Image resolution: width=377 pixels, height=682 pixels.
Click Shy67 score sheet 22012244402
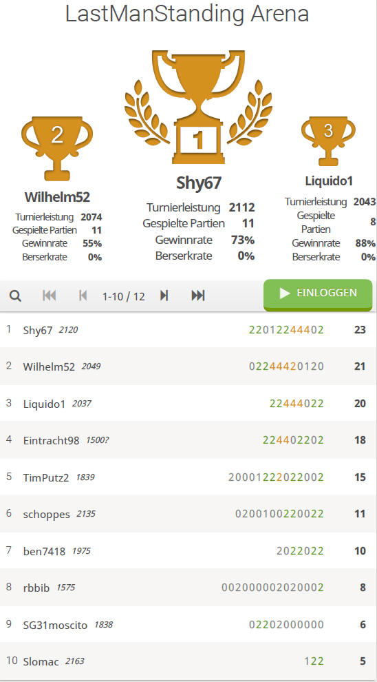pyautogui.click(x=286, y=330)
